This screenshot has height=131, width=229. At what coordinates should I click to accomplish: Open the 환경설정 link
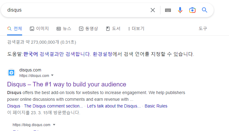(102, 54)
